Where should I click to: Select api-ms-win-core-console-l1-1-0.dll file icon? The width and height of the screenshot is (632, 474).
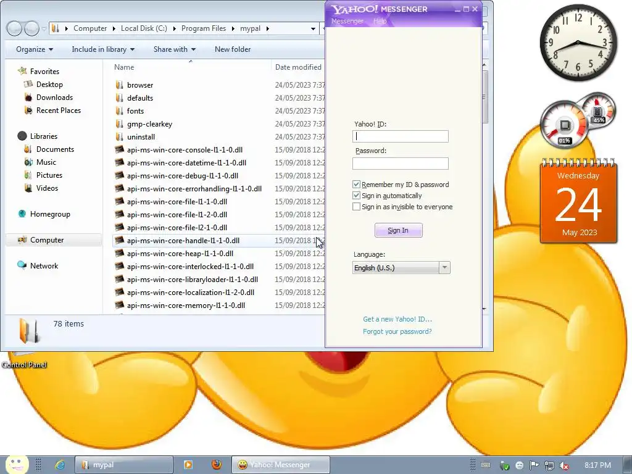coord(119,149)
